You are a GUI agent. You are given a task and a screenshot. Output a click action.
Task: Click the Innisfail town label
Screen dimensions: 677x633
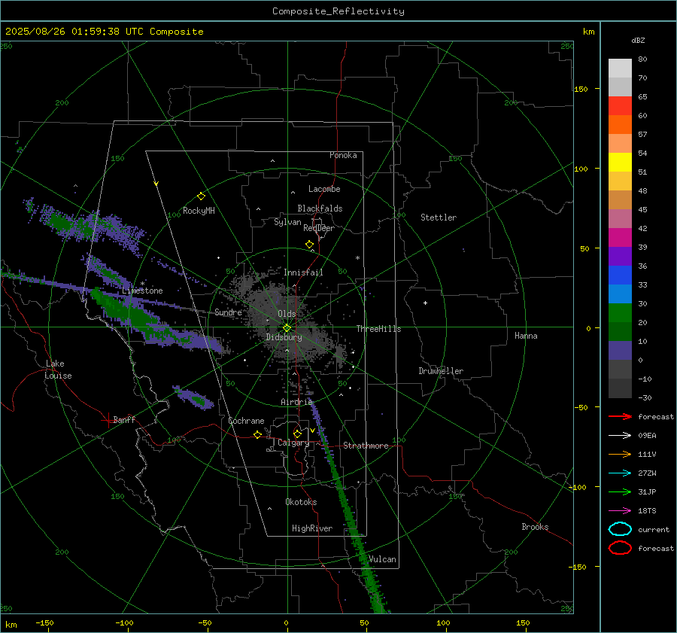click(303, 272)
